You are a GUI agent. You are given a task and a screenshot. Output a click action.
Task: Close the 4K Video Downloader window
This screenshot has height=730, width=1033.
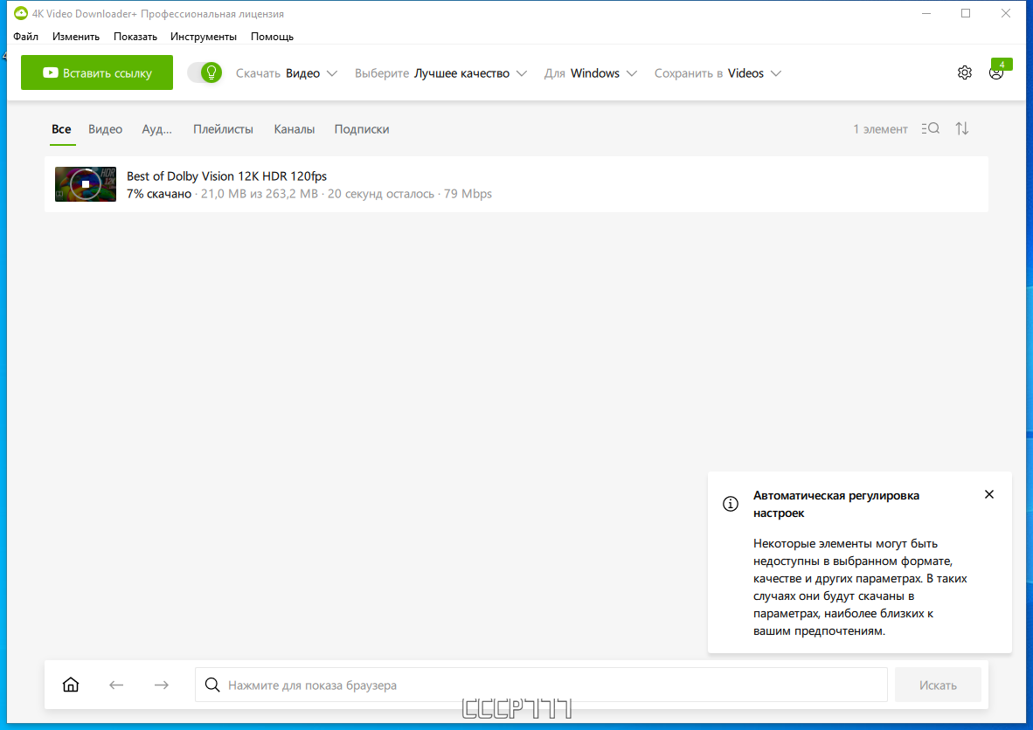[x=1005, y=13]
